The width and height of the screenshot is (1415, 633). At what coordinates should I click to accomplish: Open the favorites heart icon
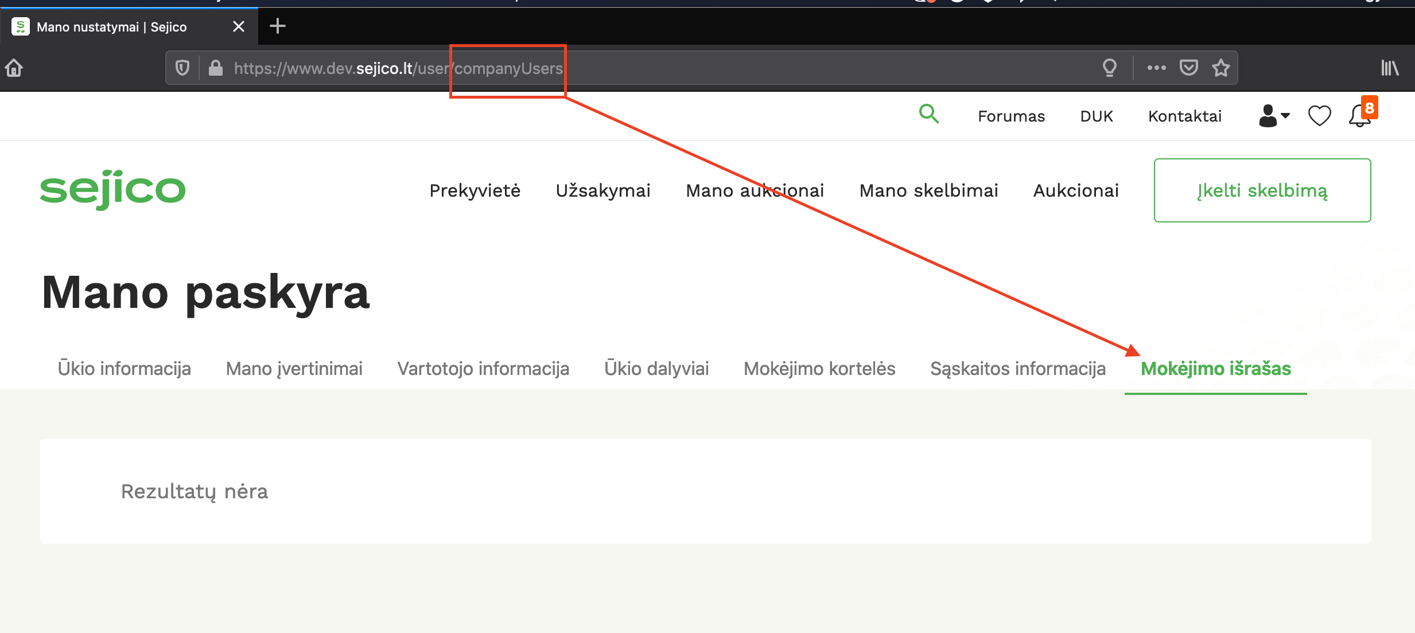[x=1319, y=116]
